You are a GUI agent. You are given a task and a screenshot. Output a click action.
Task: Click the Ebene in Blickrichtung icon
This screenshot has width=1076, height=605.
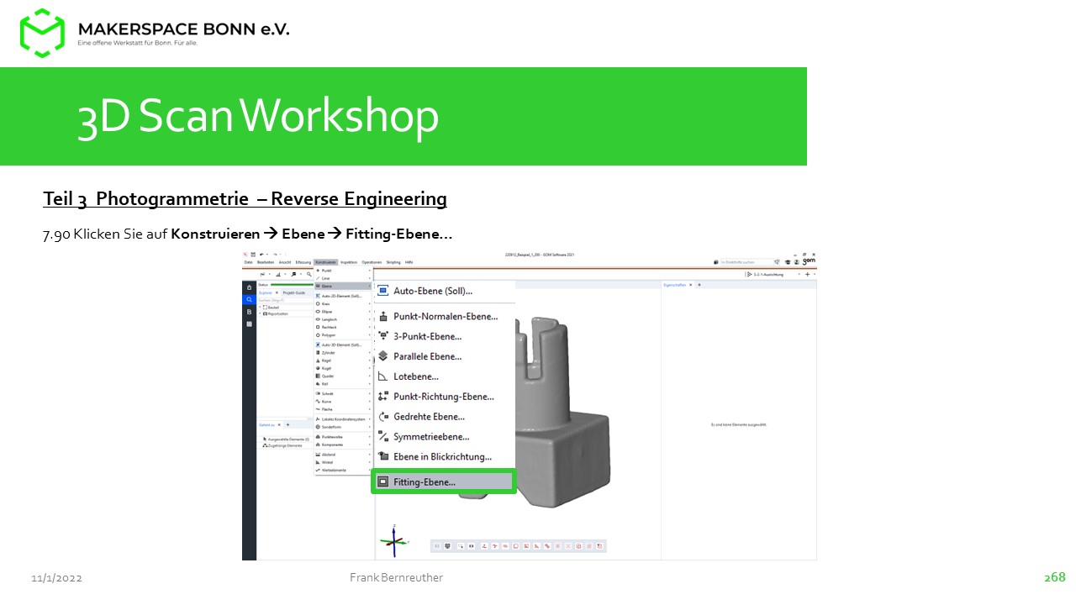click(x=383, y=457)
